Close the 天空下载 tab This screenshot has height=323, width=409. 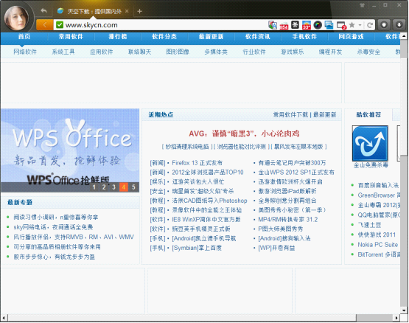[127, 11]
